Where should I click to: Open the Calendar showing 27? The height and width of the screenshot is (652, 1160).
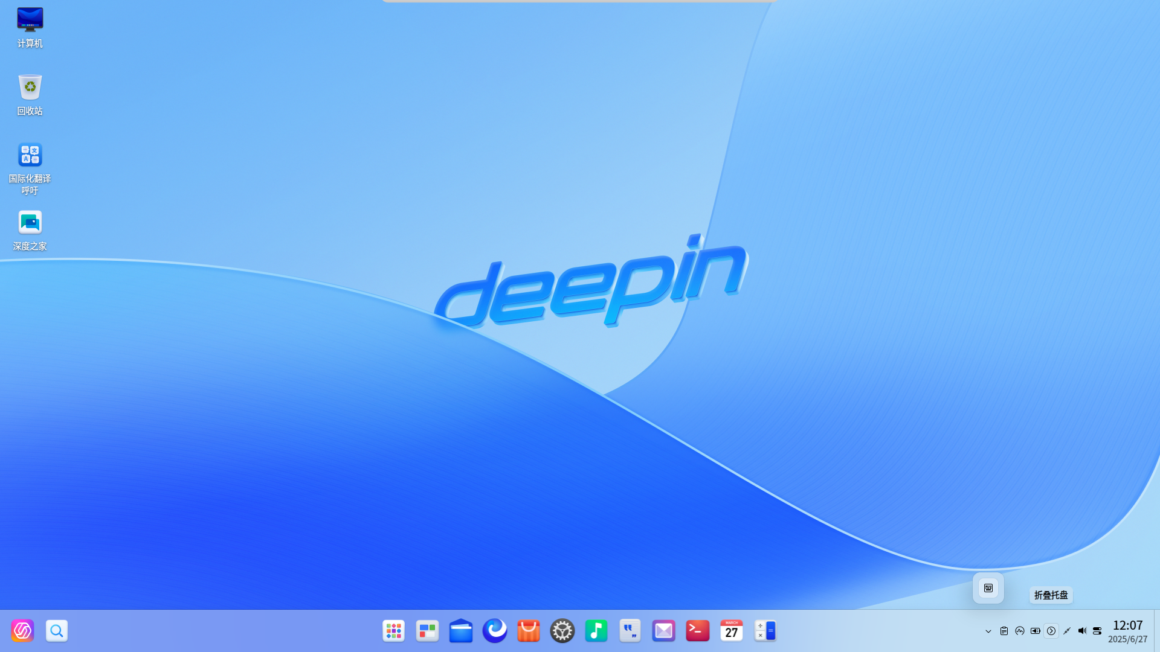[x=732, y=631]
